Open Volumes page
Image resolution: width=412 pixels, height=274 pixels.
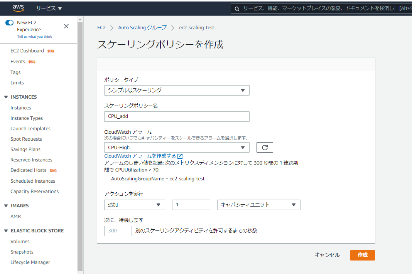click(20, 242)
